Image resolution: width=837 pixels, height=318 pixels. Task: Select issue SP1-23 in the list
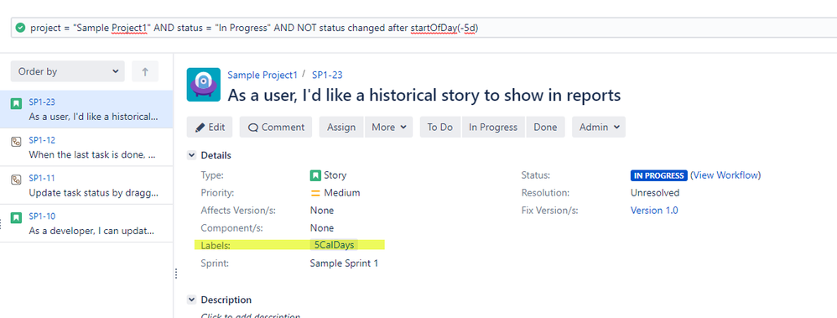[86, 109]
